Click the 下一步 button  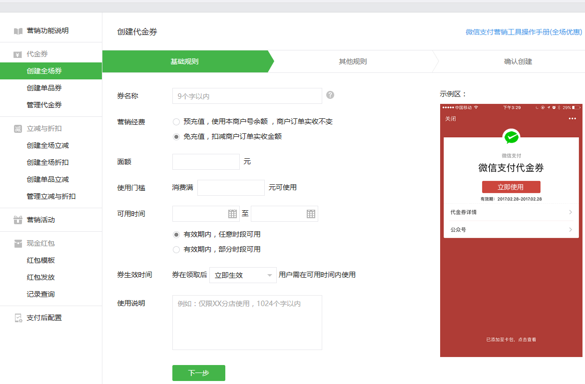pyautogui.click(x=199, y=373)
